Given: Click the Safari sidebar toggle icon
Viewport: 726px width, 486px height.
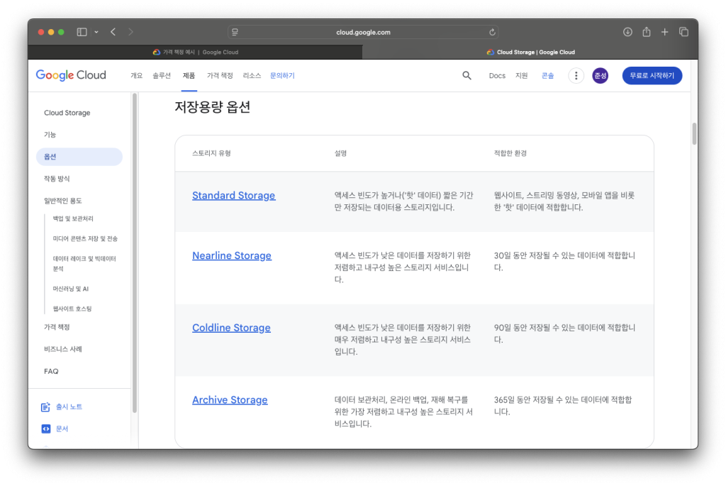Looking at the screenshot, I should tap(82, 32).
